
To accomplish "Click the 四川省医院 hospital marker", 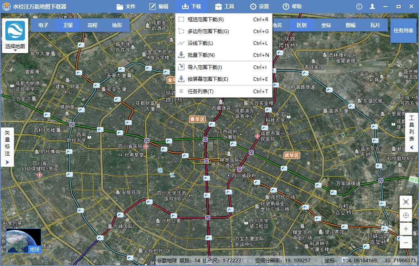I will coord(146,146).
